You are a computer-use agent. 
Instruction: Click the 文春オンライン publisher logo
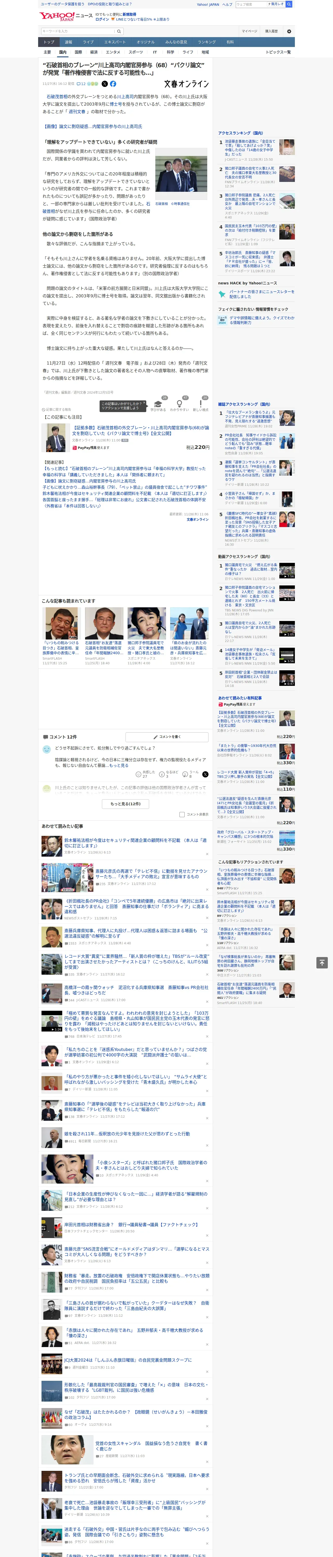click(x=186, y=84)
